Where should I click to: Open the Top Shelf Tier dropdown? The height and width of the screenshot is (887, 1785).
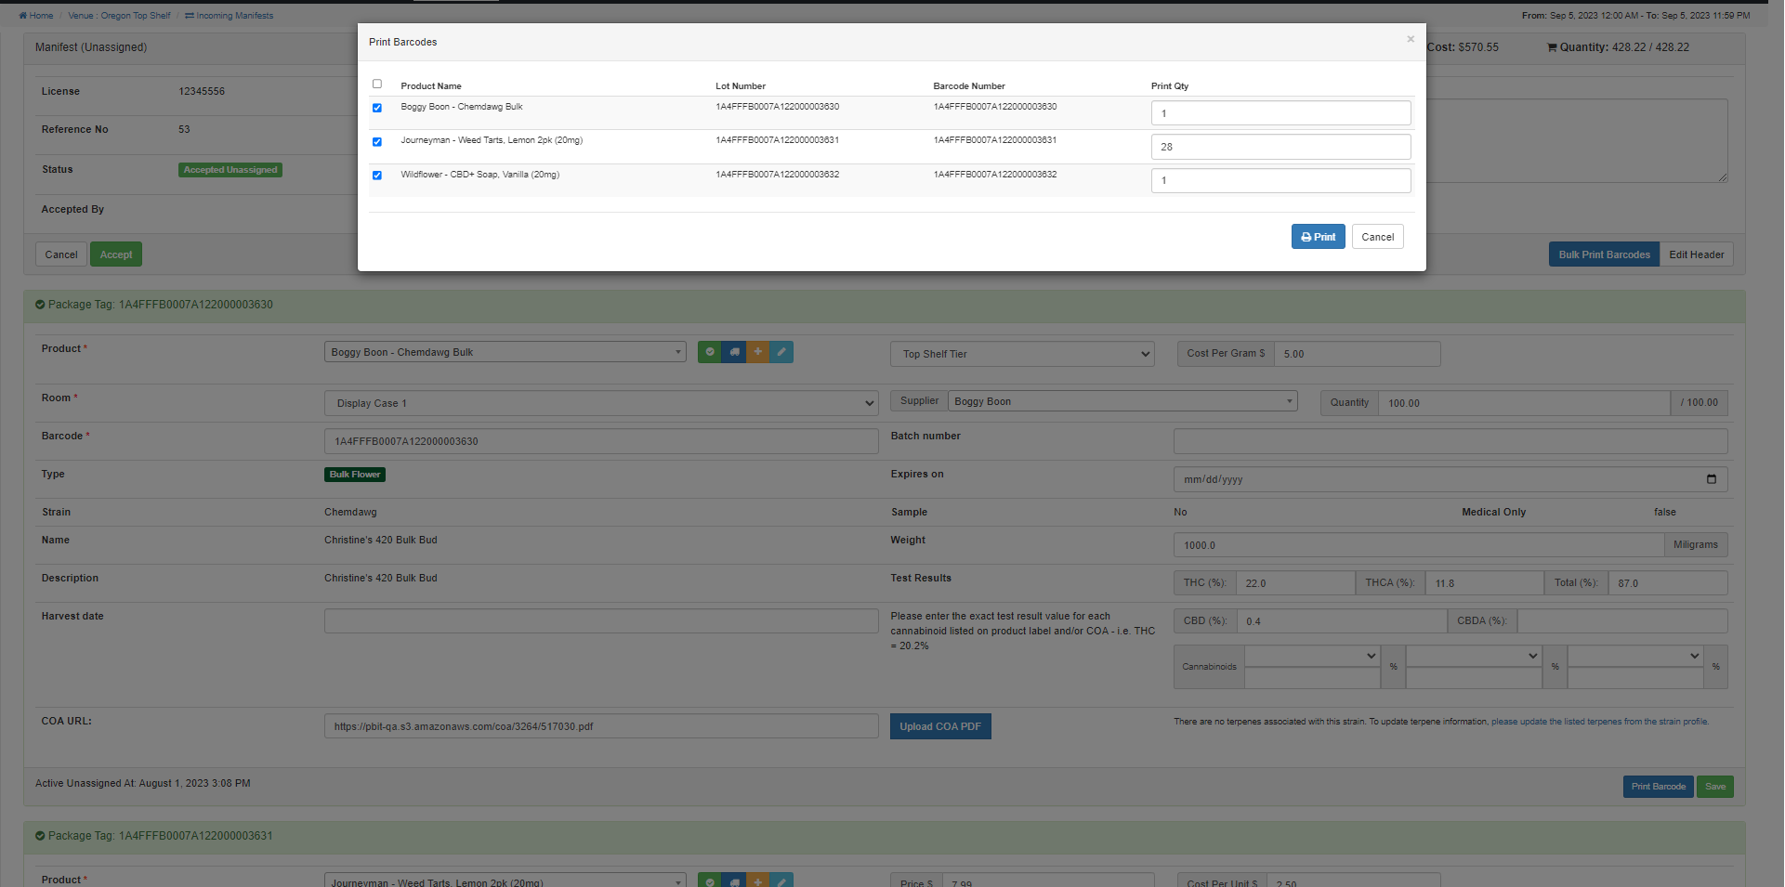(x=1022, y=354)
